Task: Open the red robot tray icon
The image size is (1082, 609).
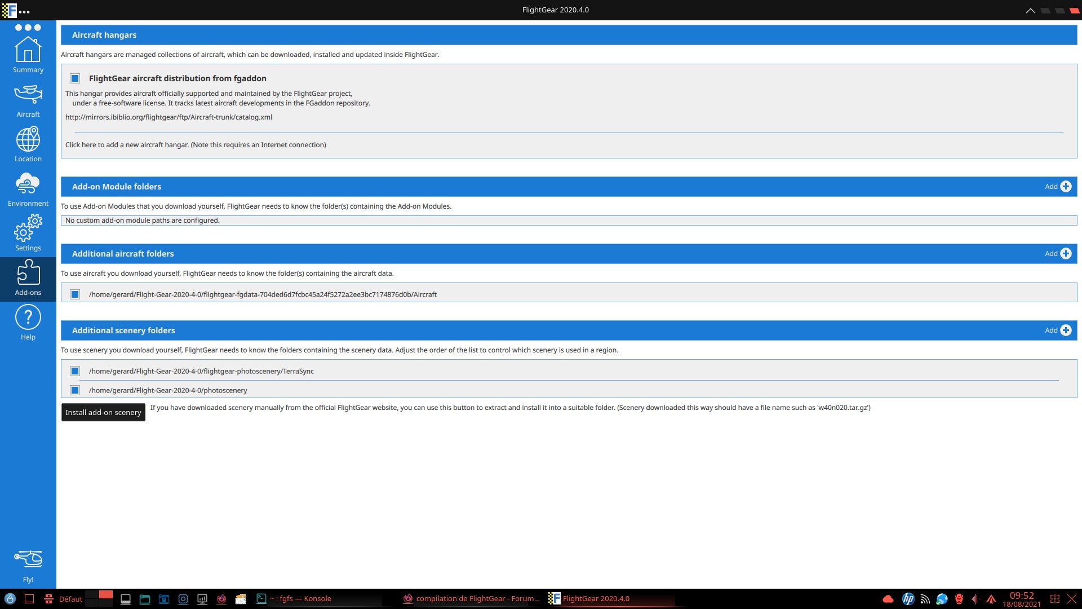Action: coord(959,599)
